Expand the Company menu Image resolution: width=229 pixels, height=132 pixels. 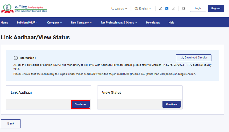pos(54,23)
